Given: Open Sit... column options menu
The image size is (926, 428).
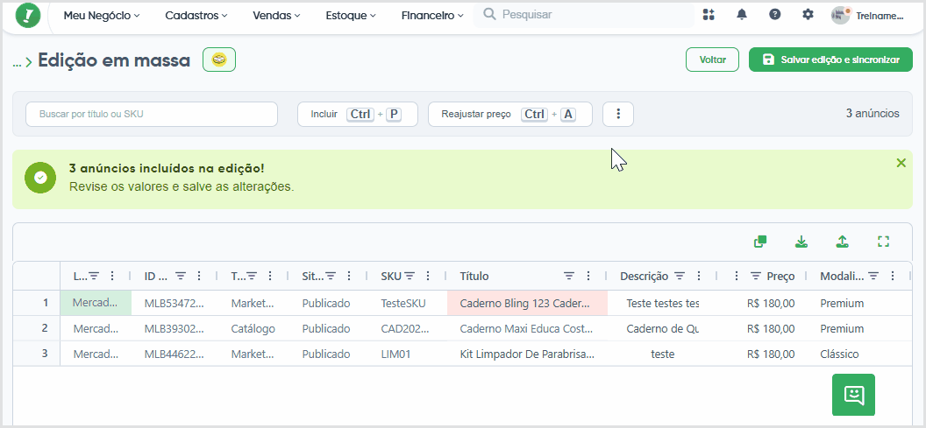Looking at the screenshot, I should point(349,276).
